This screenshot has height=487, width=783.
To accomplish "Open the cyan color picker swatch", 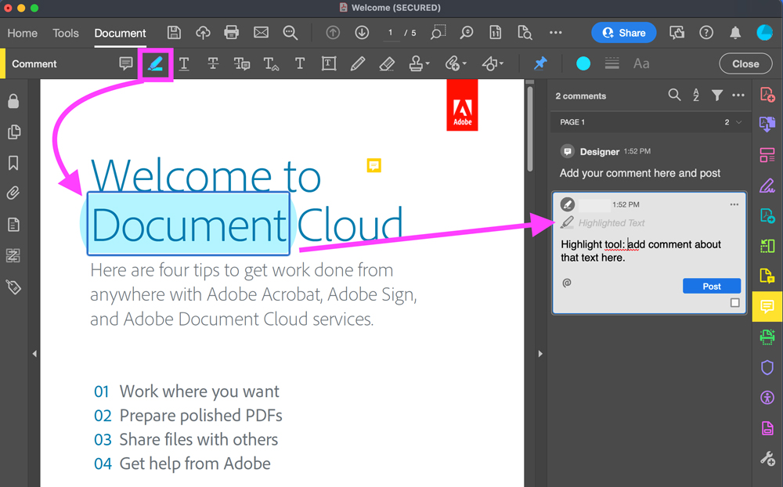I will point(583,63).
